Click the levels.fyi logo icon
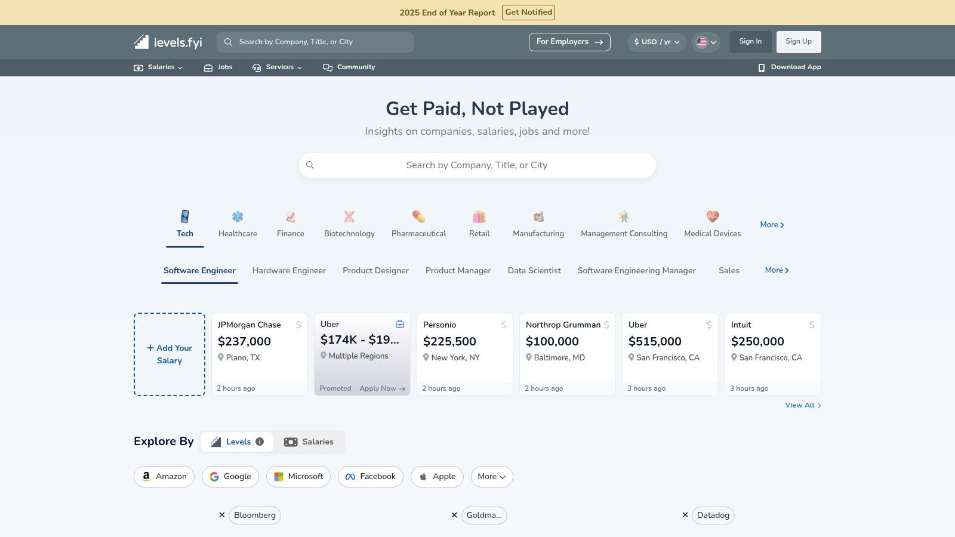The width and height of the screenshot is (955, 537). pos(141,42)
